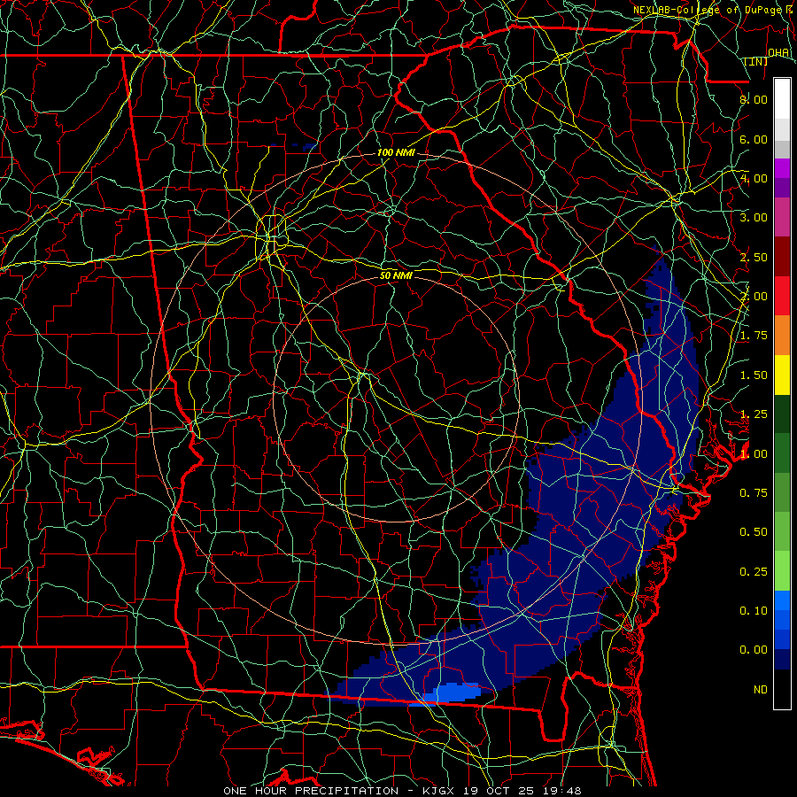Click the "8.00" legend value

click(x=754, y=99)
